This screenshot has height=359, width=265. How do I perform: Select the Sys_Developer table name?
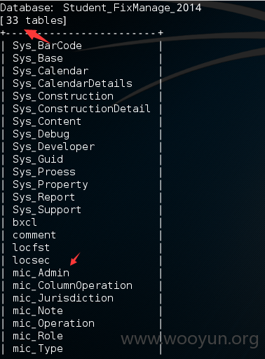(x=54, y=147)
